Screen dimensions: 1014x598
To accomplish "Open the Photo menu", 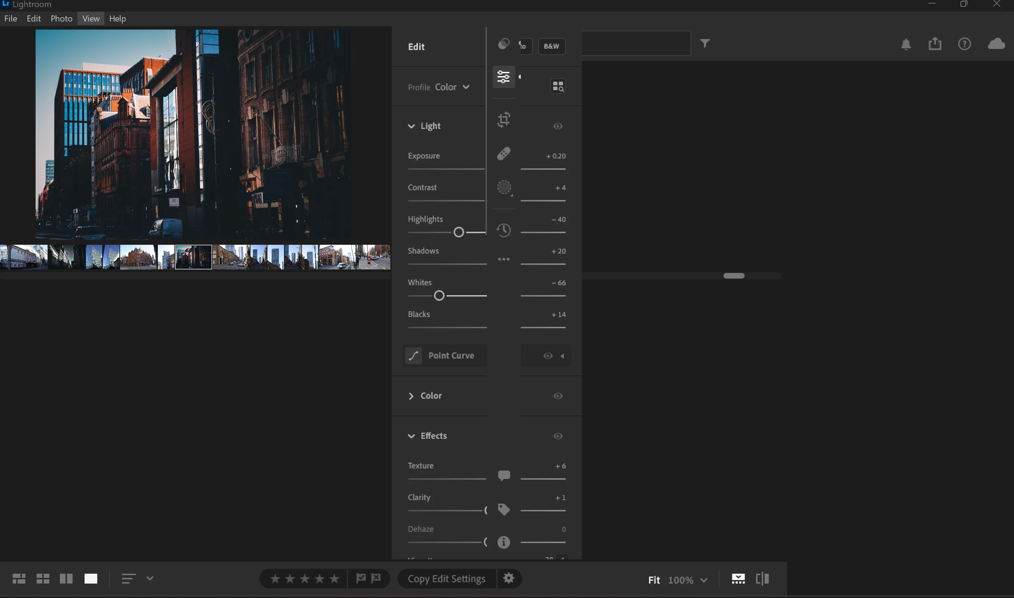I will coord(61,19).
